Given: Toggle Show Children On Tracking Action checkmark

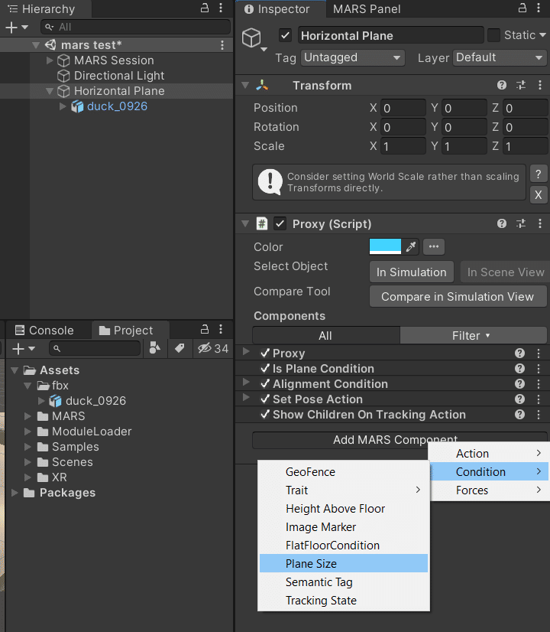Looking at the screenshot, I should [x=265, y=415].
